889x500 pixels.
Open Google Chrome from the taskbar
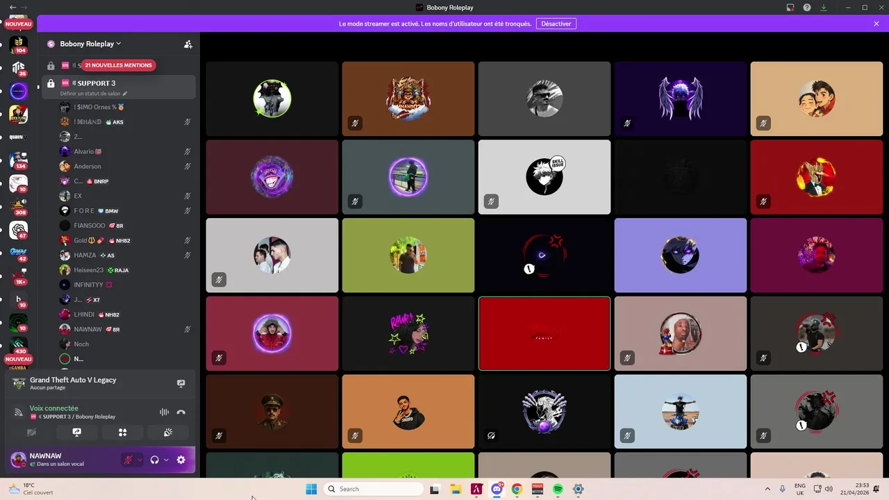coord(517,489)
